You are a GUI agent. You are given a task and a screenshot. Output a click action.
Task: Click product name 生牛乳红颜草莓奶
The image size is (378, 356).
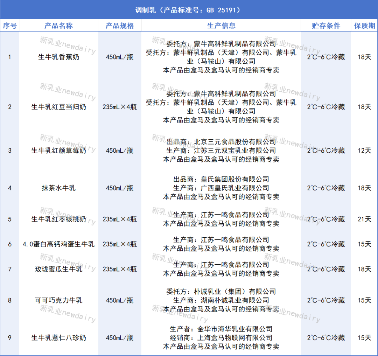click(58, 151)
